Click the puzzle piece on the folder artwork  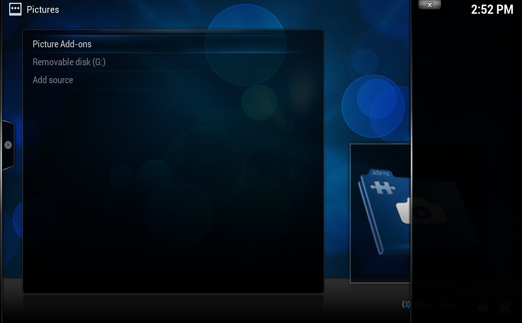tap(382, 187)
